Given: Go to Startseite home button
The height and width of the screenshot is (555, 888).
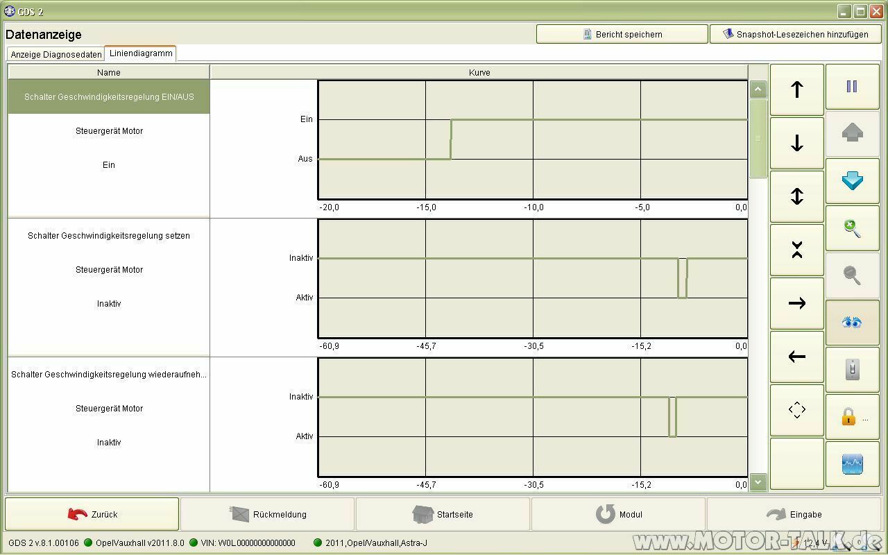Looking at the screenshot, I should coord(443,514).
